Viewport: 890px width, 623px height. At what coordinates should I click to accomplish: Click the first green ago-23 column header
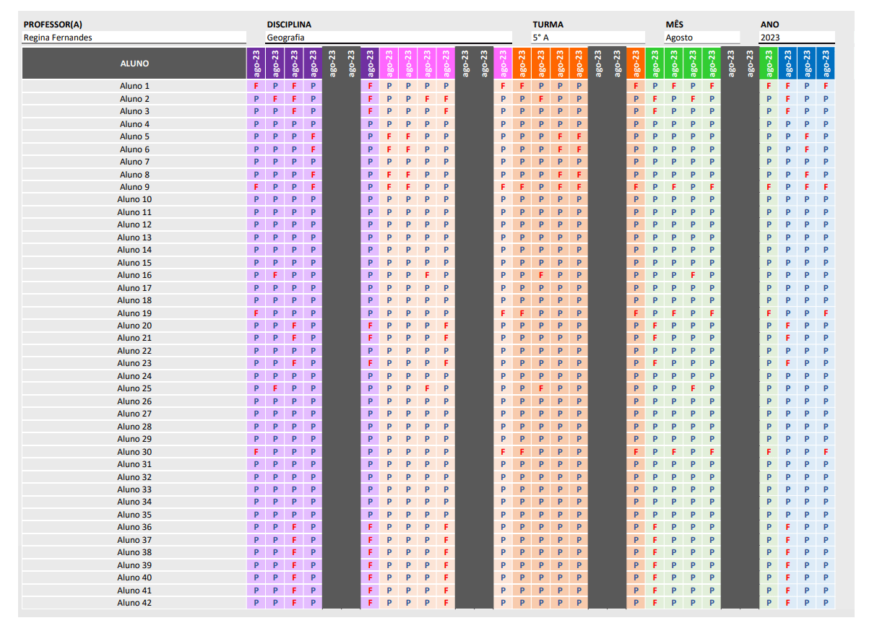[654, 64]
